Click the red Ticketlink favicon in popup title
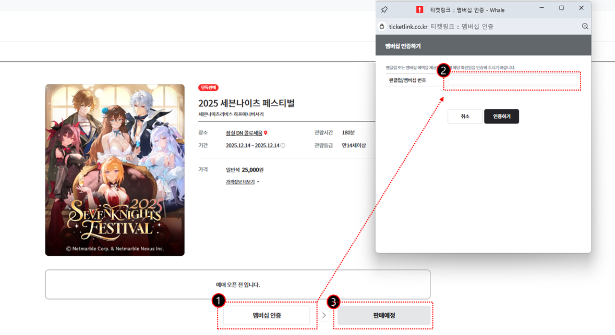This screenshot has width=615, height=335. [420, 10]
